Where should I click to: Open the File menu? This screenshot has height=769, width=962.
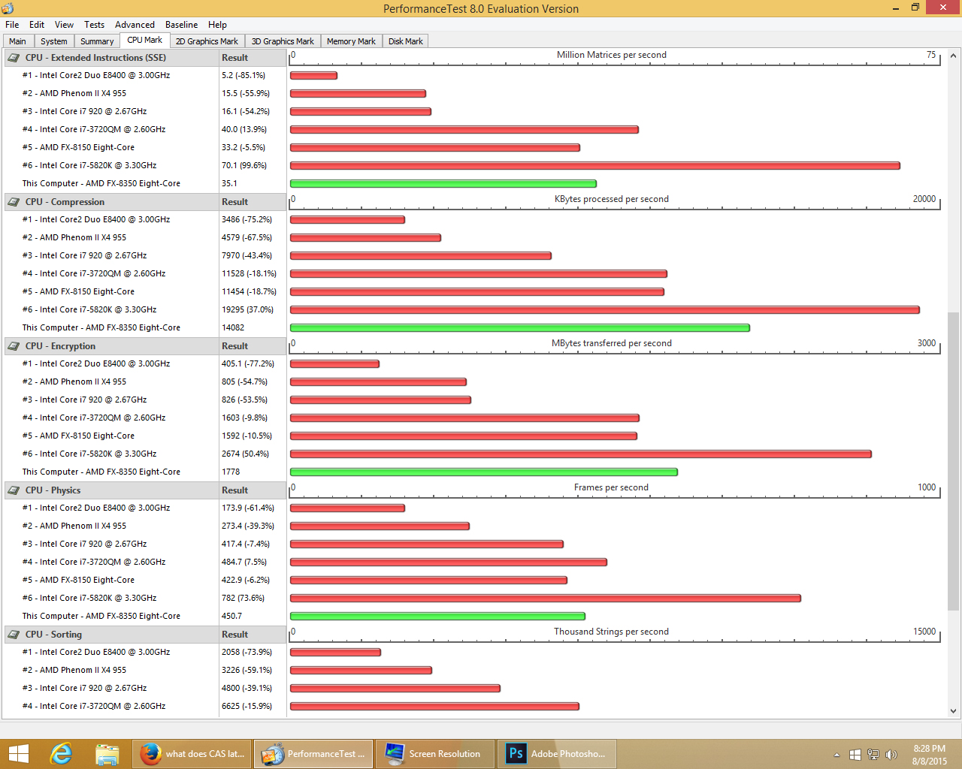[12, 25]
